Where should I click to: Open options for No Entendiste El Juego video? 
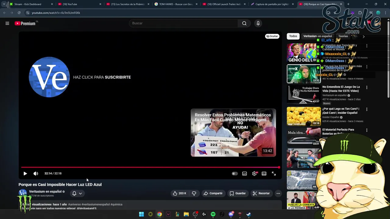tap(367, 87)
